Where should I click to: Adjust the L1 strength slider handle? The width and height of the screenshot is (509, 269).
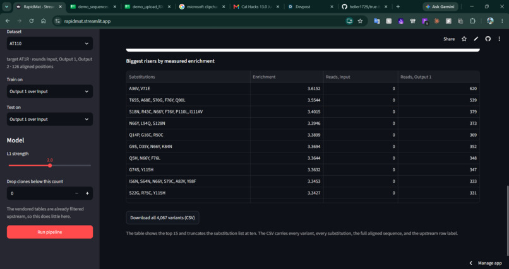point(50,166)
